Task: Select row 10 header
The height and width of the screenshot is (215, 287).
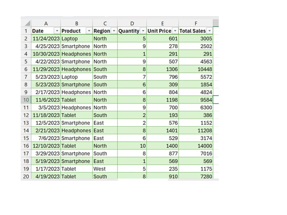Action: pos(26,100)
